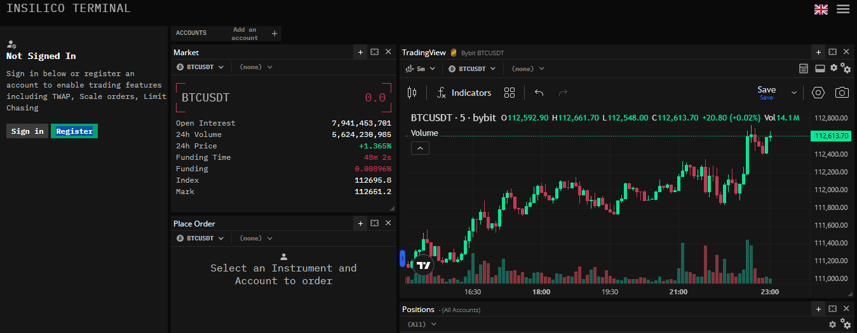Viewport: 857px width, 333px height.
Task: Click plus icon to add an account
Action: pyautogui.click(x=274, y=34)
